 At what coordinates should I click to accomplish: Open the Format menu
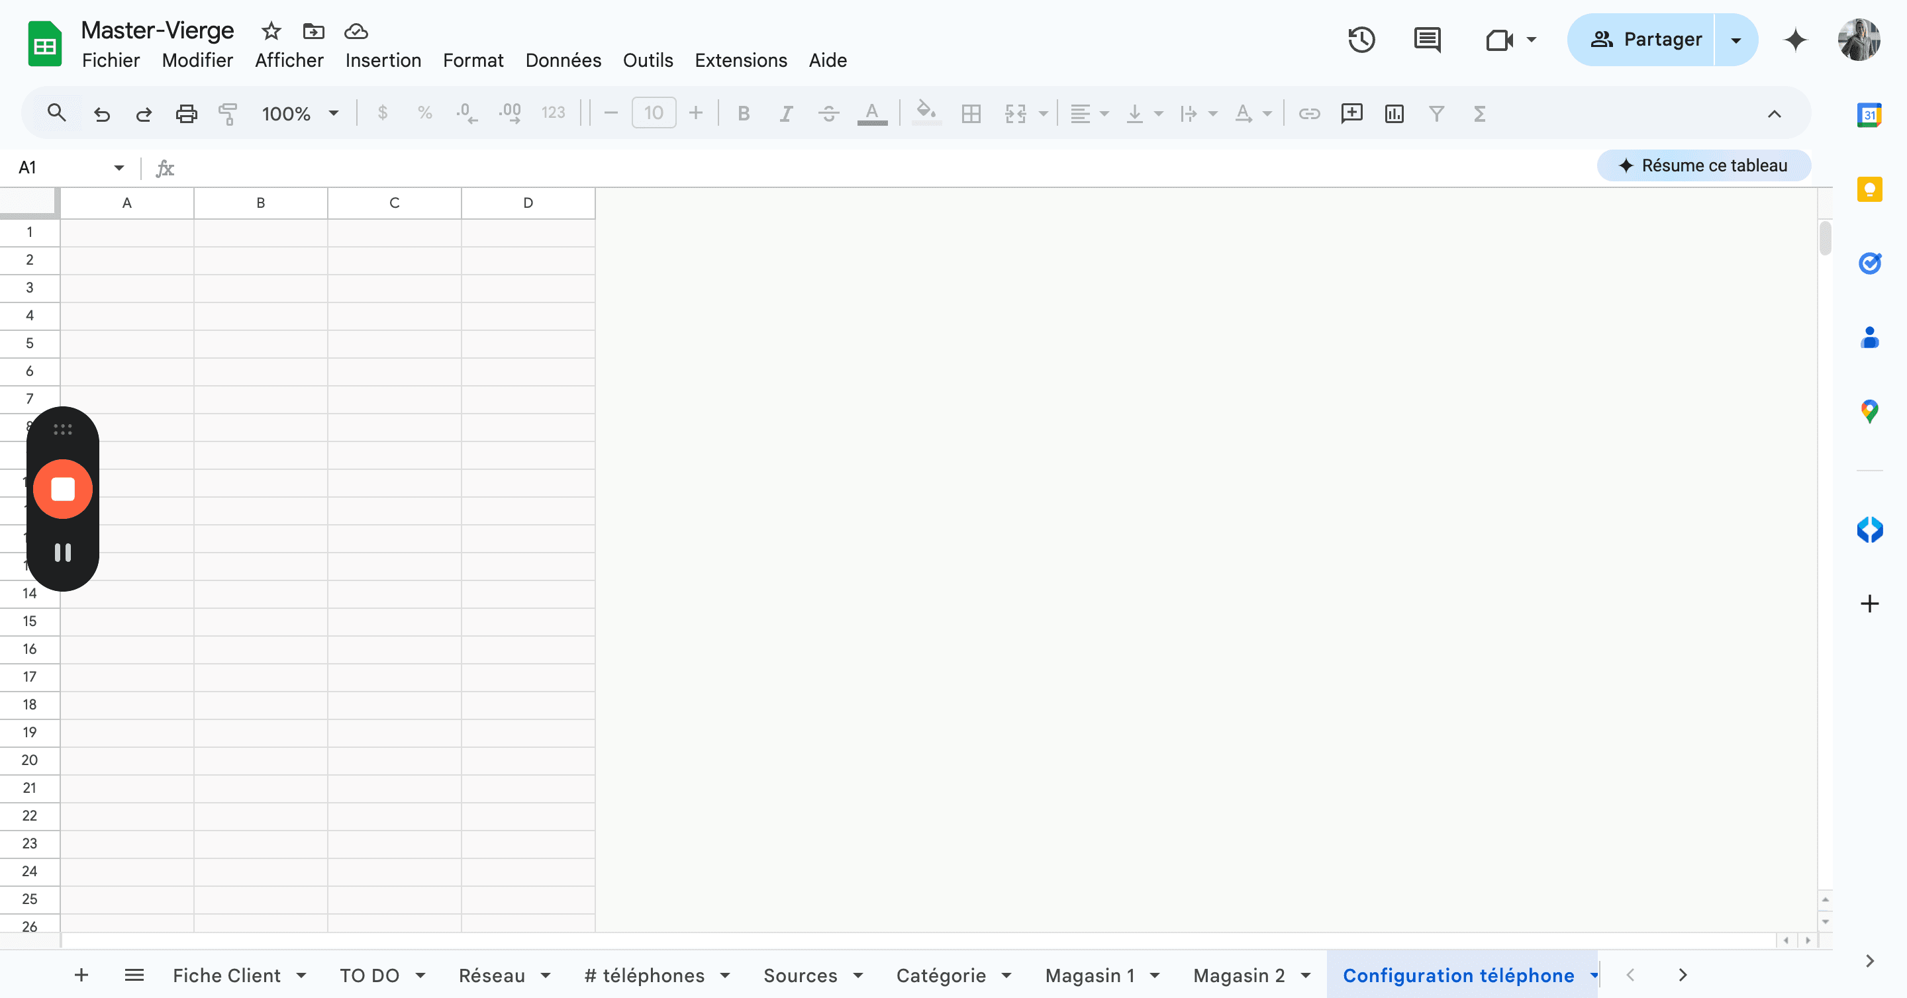tap(473, 61)
